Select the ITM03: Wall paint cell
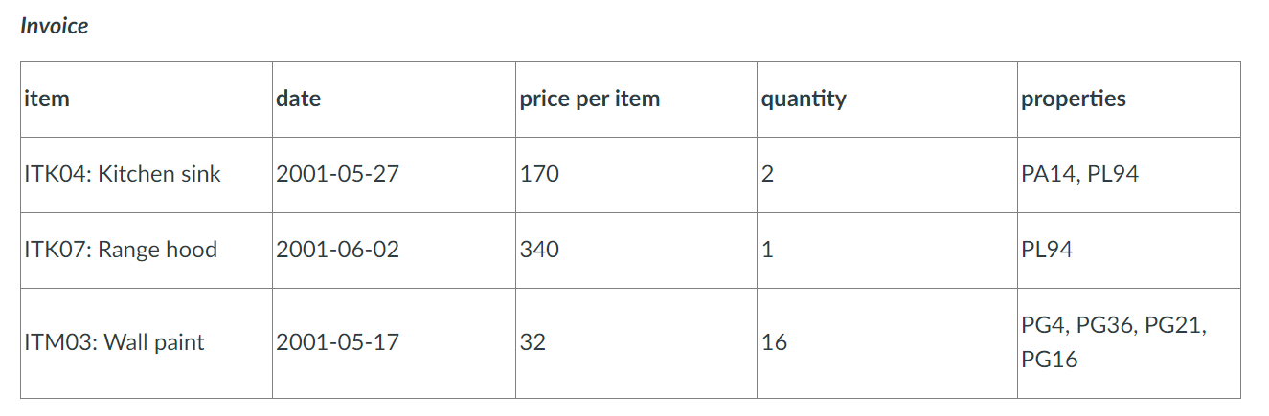 click(x=147, y=343)
